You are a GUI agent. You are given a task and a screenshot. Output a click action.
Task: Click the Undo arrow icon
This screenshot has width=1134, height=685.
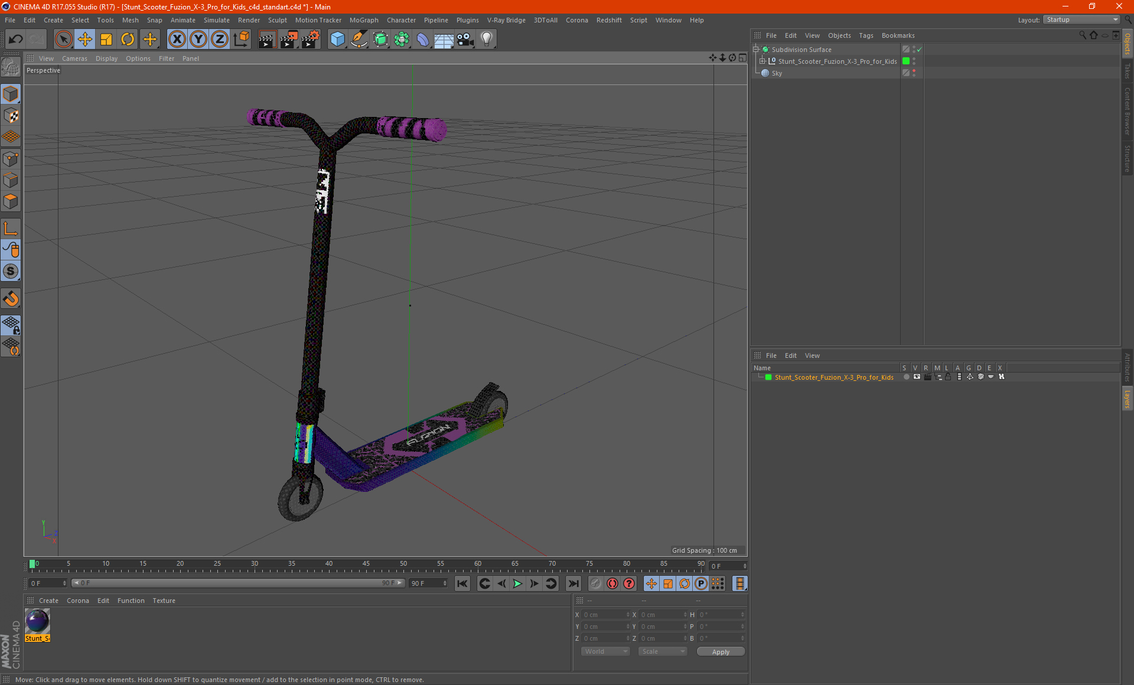(x=16, y=40)
